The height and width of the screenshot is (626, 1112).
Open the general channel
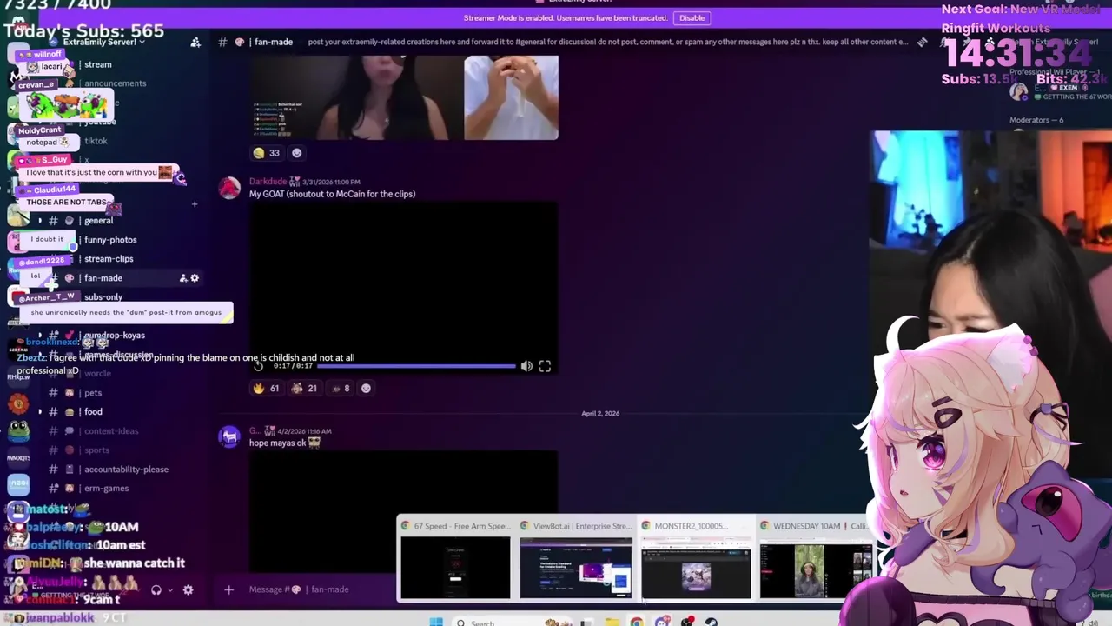tap(98, 221)
